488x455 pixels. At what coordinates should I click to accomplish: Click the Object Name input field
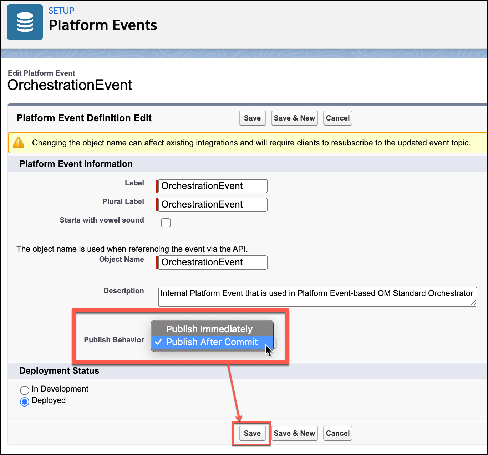(212, 262)
